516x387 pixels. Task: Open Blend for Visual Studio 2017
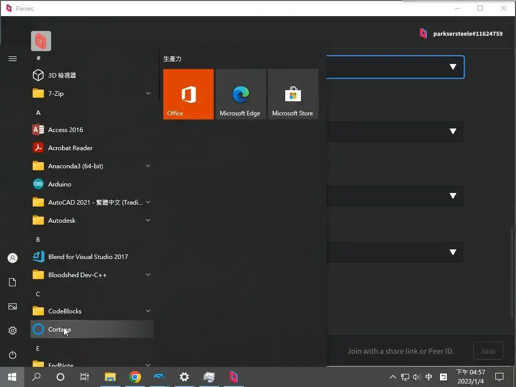coord(92,256)
